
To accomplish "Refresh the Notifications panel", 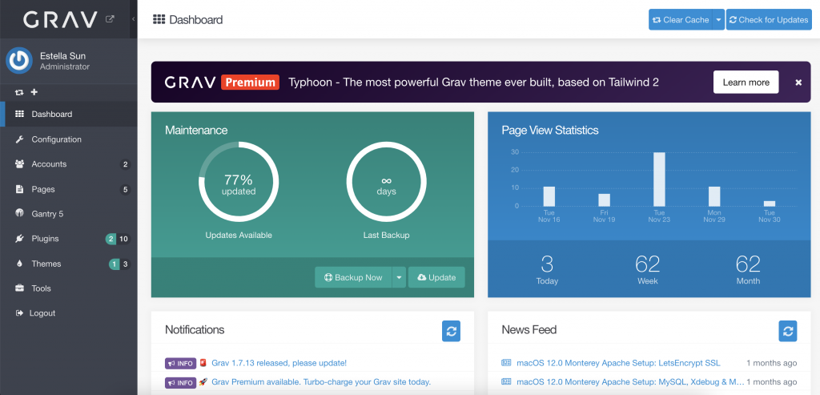I will [x=452, y=331].
